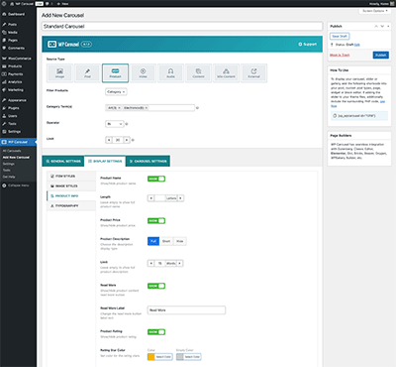Click Save Draft button
Image resolution: width=396 pixels, height=367 pixels.
pos(340,36)
